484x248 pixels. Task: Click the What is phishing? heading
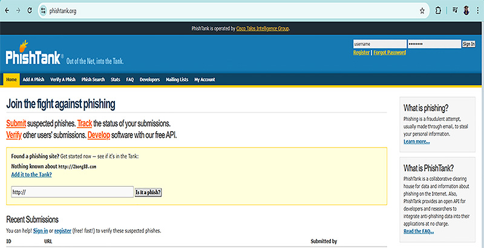(426, 108)
